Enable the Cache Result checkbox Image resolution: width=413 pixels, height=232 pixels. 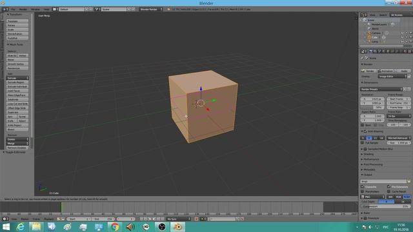pyautogui.click(x=388, y=191)
